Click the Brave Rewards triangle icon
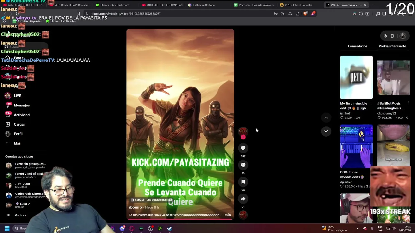The width and height of the screenshot is (415, 233). (x=313, y=14)
